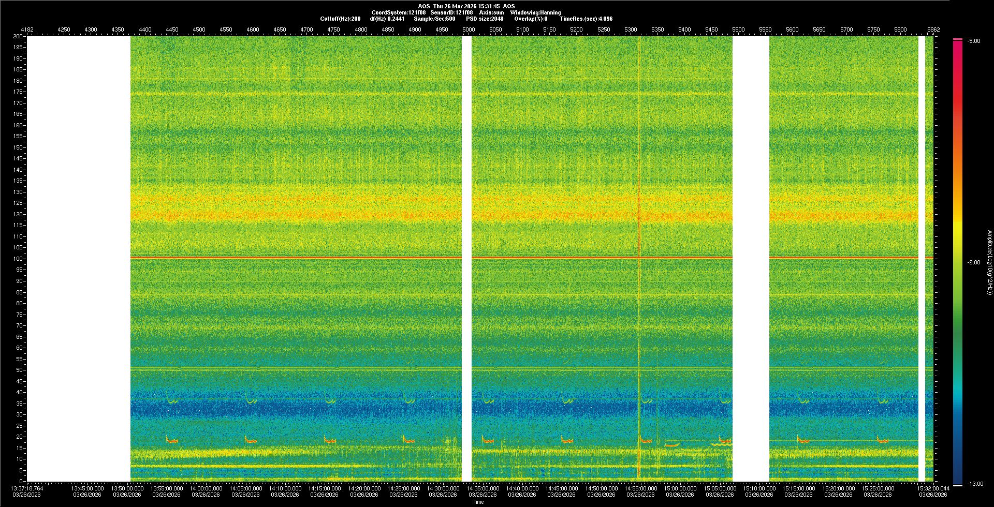Click the -5.00 label on the colorbar

click(974, 41)
